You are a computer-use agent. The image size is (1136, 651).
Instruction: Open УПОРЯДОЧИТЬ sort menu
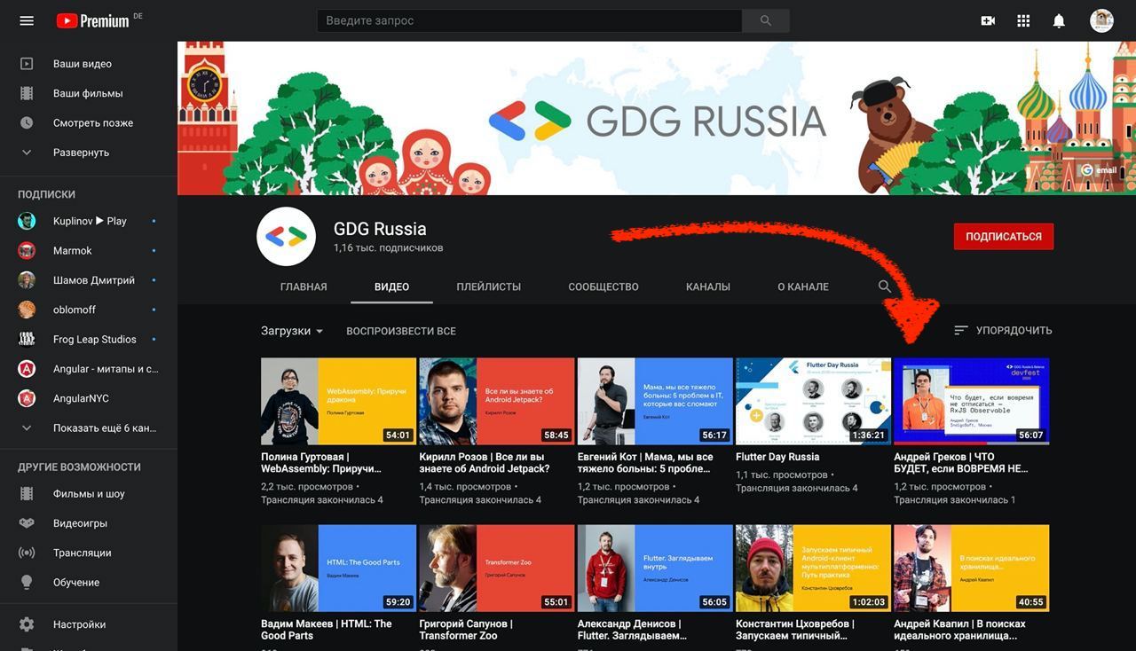coord(1003,330)
